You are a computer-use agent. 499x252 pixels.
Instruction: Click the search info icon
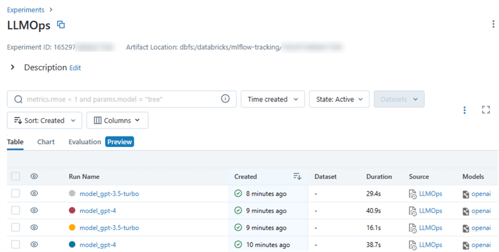pos(225,99)
